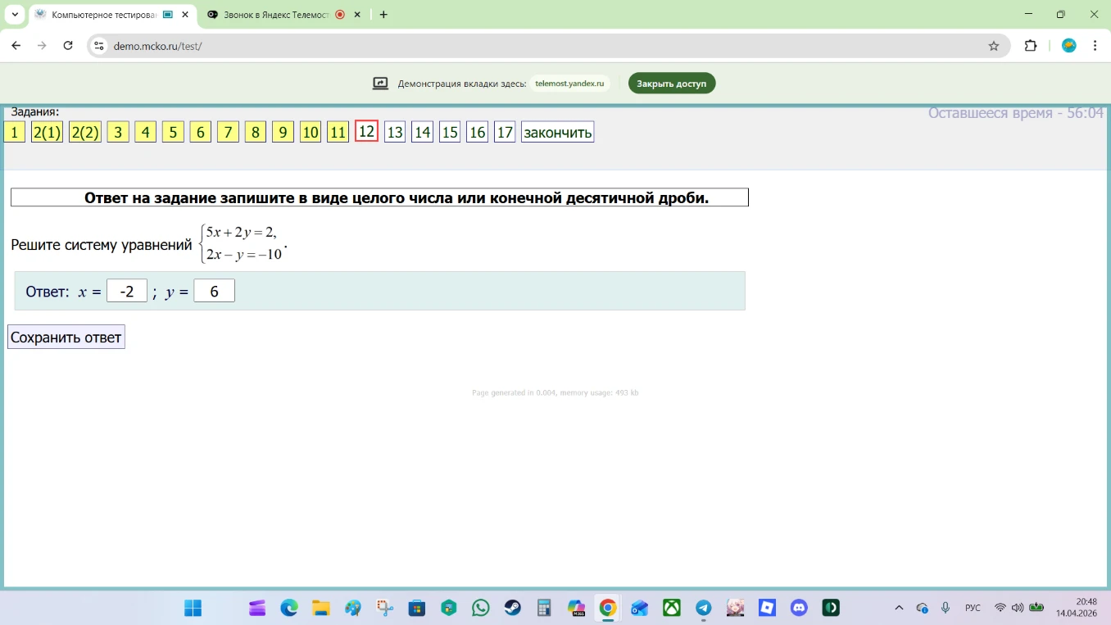Open Telegram from the taskbar
This screenshot has height=625, width=1111.
click(x=704, y=608)
